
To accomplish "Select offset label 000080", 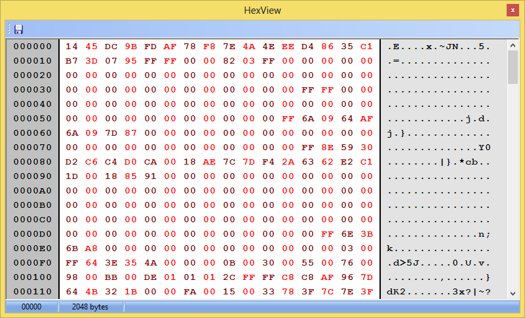I will click(33, 161).
